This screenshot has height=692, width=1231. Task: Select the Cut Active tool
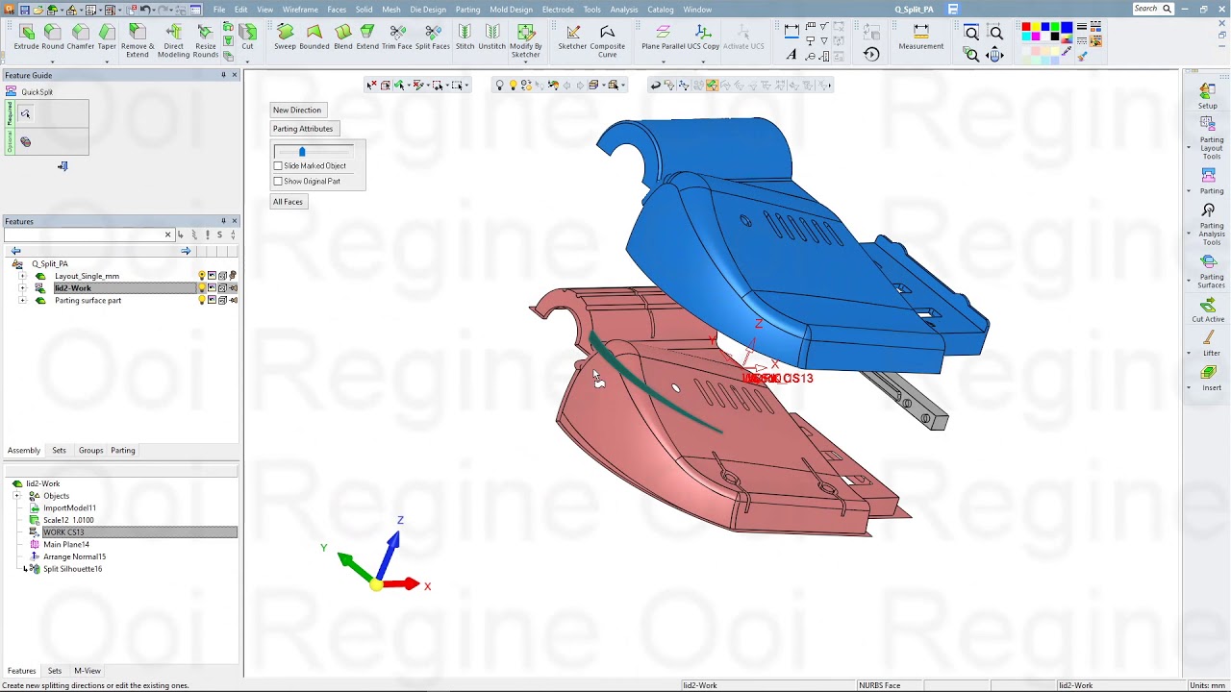(1209, 310)
